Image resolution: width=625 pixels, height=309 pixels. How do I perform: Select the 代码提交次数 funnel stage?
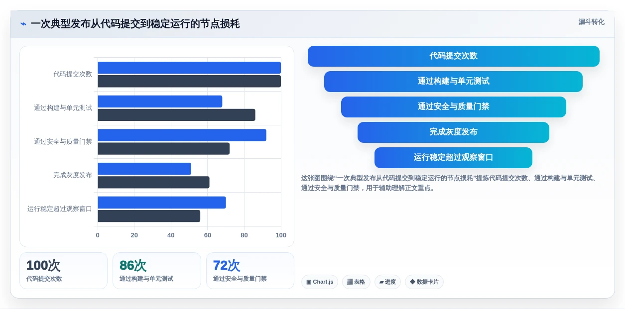pyautogui.click(x=454, y=56)
